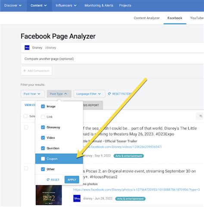This screenshot has height=207, width=204.
Task: Click the Little Mermaid Official Teaser Trailer title
Action: 110,141
